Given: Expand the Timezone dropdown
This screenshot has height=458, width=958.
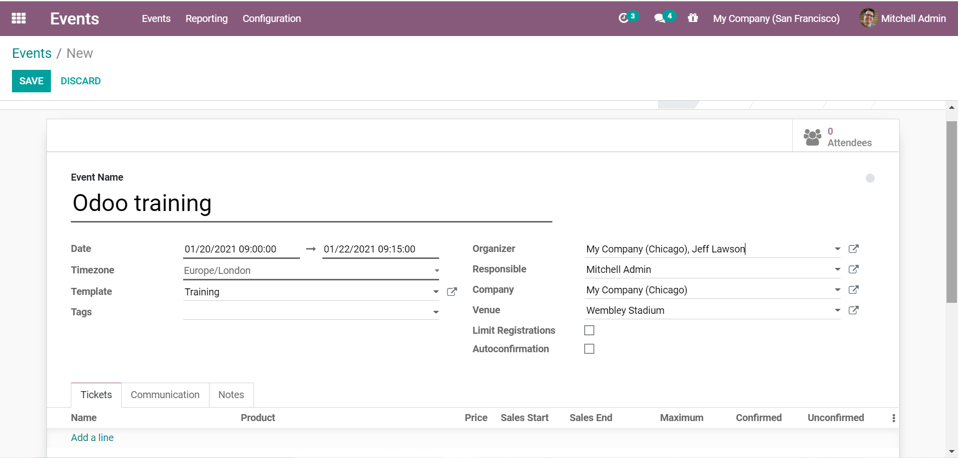Looking at the screenshot, I should click(x=311, y=270).
